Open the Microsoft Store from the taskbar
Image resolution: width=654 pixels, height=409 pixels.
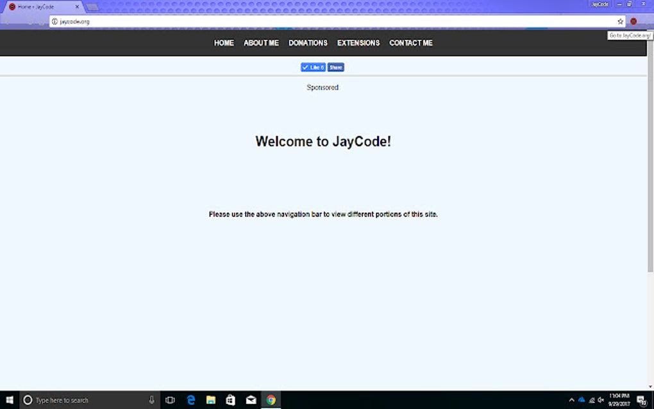[x=230, y=399]
